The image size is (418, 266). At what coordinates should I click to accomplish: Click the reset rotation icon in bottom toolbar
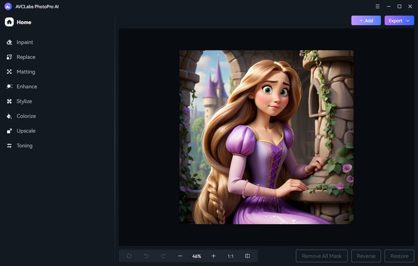coord(129,256)
